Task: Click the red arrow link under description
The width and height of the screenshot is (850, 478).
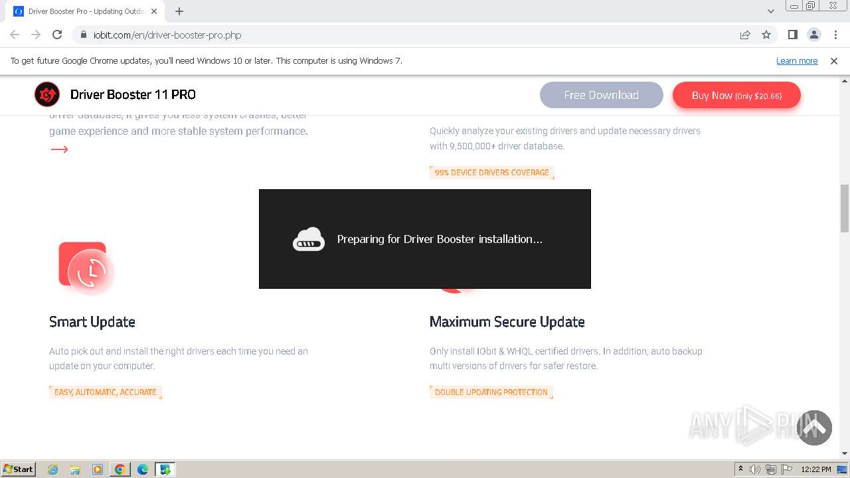Action: [x=59, y=149]
